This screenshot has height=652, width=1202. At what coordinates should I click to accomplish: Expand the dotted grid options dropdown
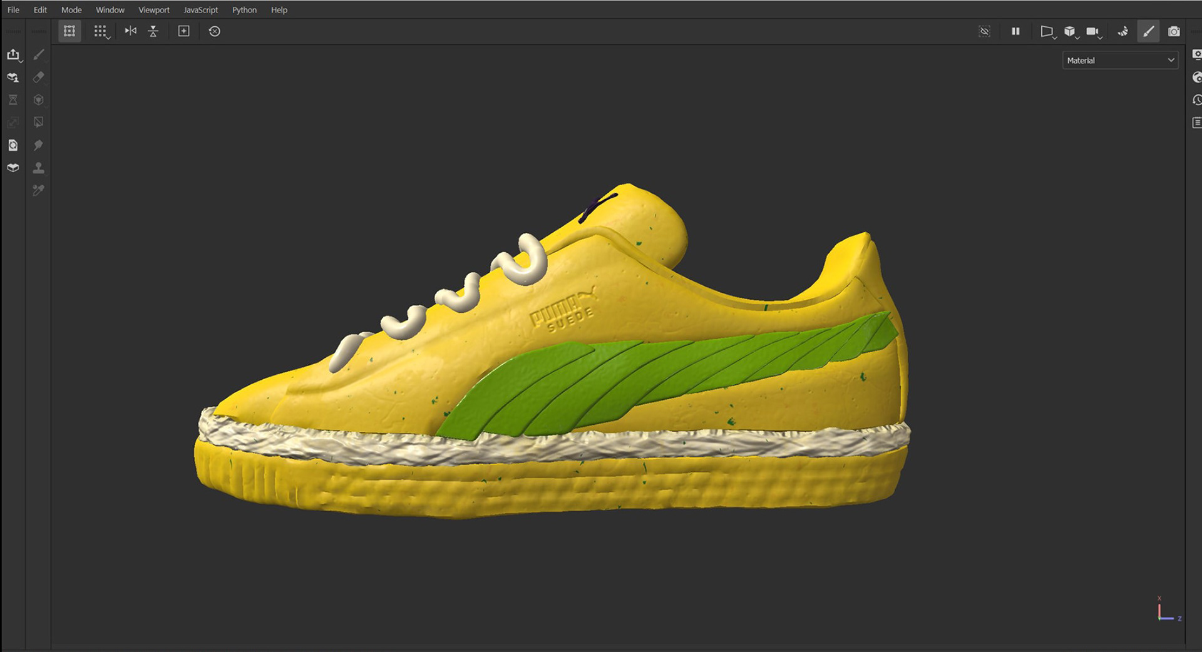101,31
